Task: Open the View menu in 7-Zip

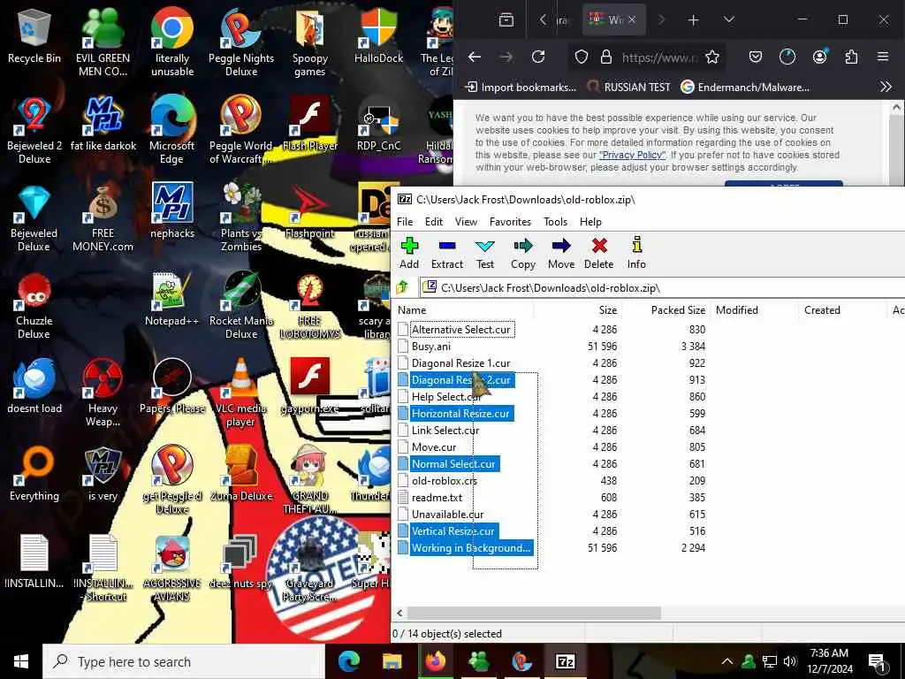Action: pyautogui.click(x=466, y=222)
